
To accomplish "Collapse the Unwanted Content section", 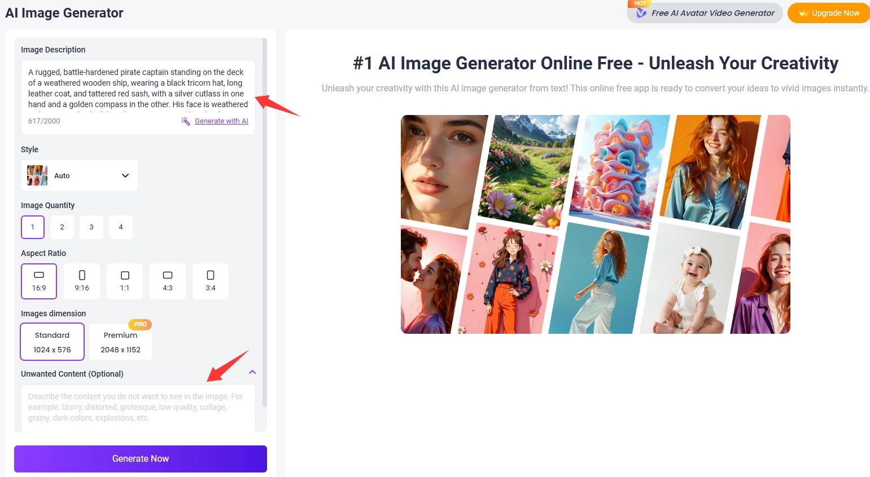I will tap(252, 372).
